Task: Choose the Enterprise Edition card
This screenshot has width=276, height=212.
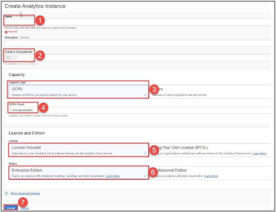Action: pyautogui.click(x=78, y=173)
